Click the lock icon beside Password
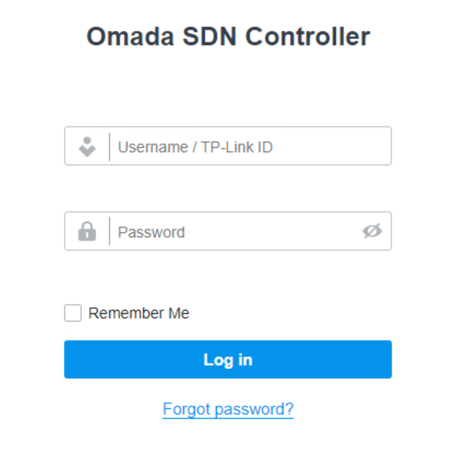Screen dimensions: 458x449 [87, 231]
